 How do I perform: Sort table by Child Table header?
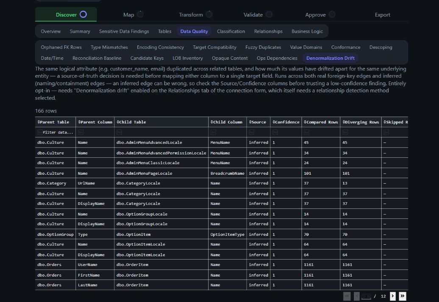(131, 122)
